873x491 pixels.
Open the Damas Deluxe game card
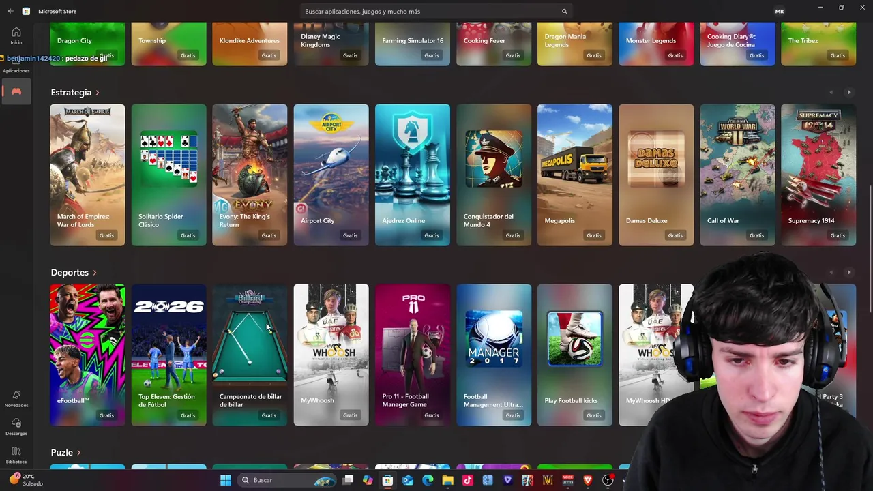click(x=655, y=175)
